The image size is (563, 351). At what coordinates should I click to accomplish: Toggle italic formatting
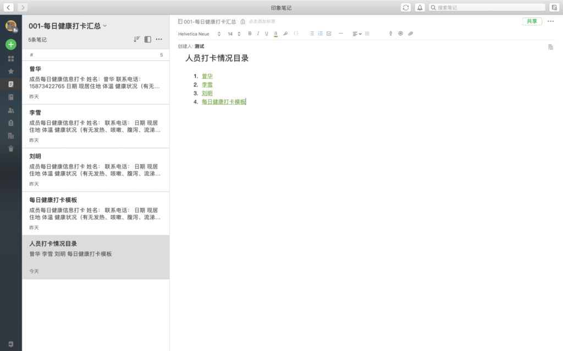coord(258,33)
